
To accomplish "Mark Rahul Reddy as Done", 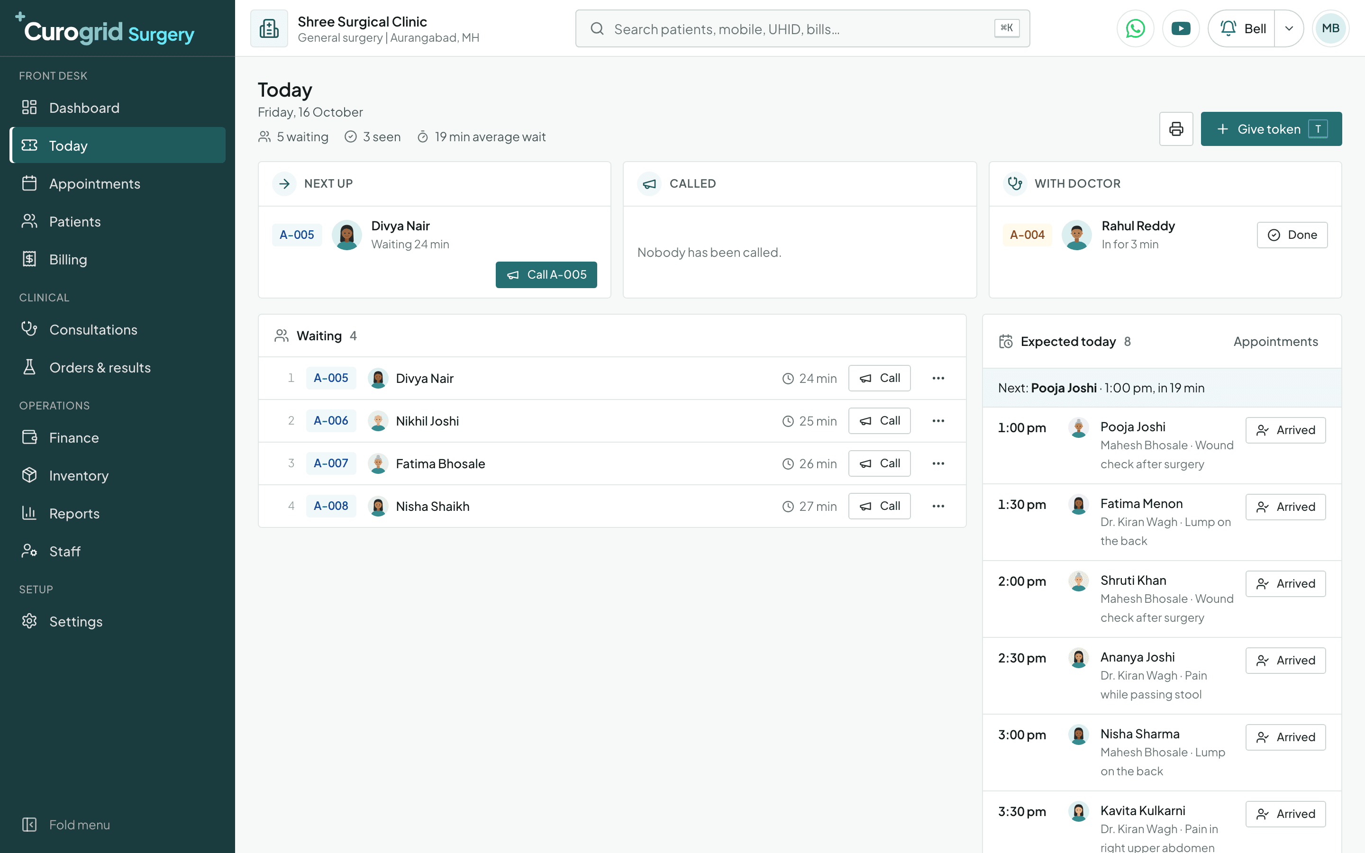I will [x=1292, y=235].
